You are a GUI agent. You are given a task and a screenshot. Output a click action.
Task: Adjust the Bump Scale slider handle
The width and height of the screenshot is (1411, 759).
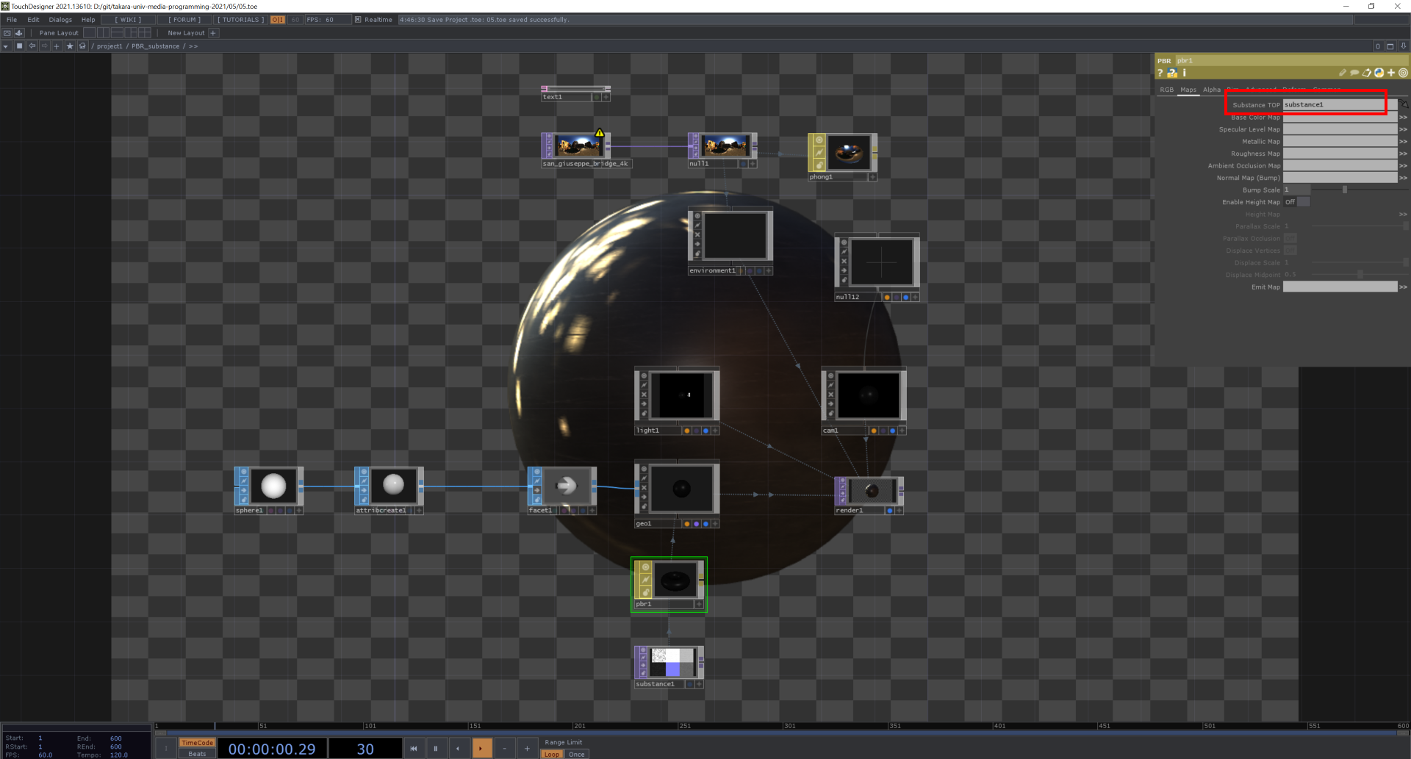pos(1345,190)
